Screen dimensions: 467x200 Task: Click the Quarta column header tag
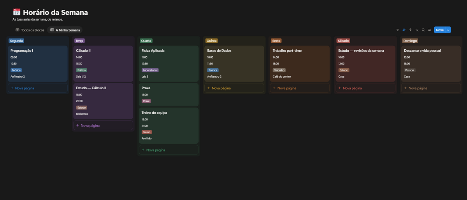point(146,40)
